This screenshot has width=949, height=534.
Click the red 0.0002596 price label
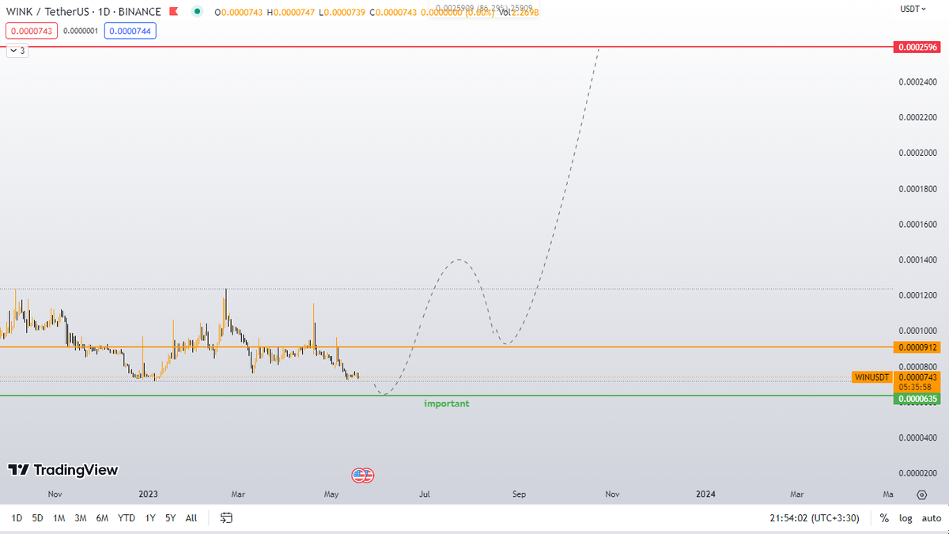coord(916,47)
